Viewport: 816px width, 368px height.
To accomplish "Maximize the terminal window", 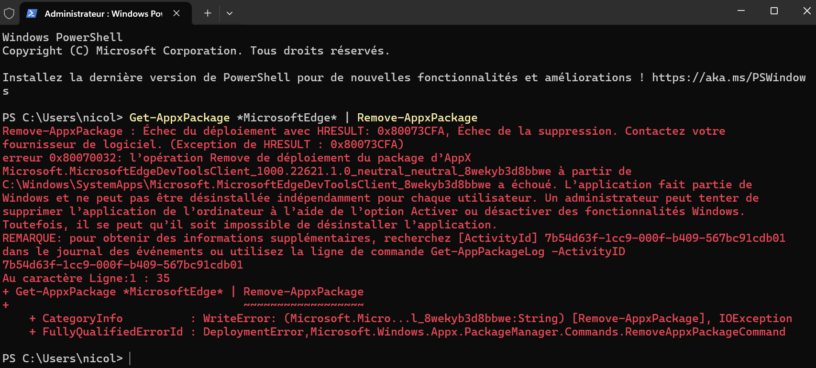I will click(774, 11).
